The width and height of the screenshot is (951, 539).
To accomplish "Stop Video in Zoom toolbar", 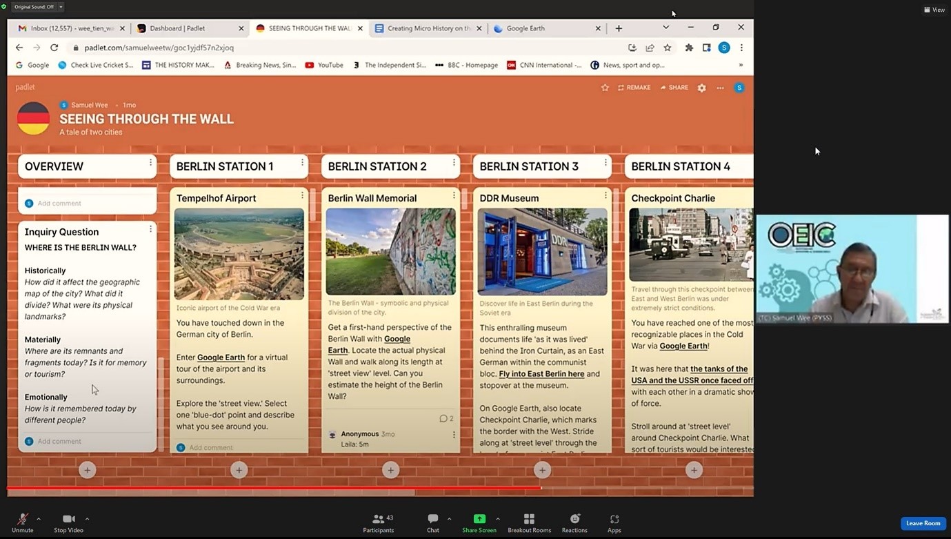I will (x=68, y=522).
